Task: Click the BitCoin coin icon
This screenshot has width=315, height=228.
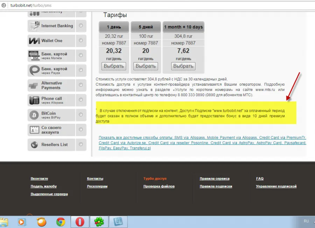Action: (34, 115)
